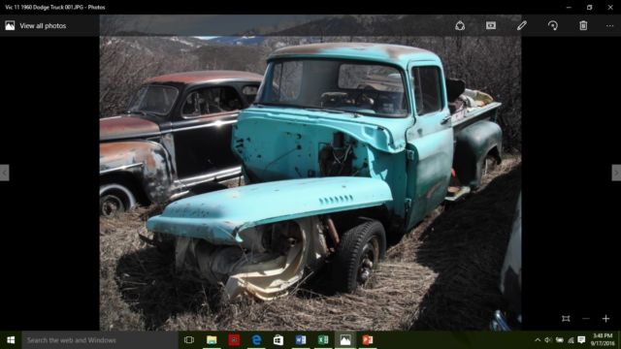Screen dimensions: 621x349
Task: Restore down the Photos window
Action: 589,7
